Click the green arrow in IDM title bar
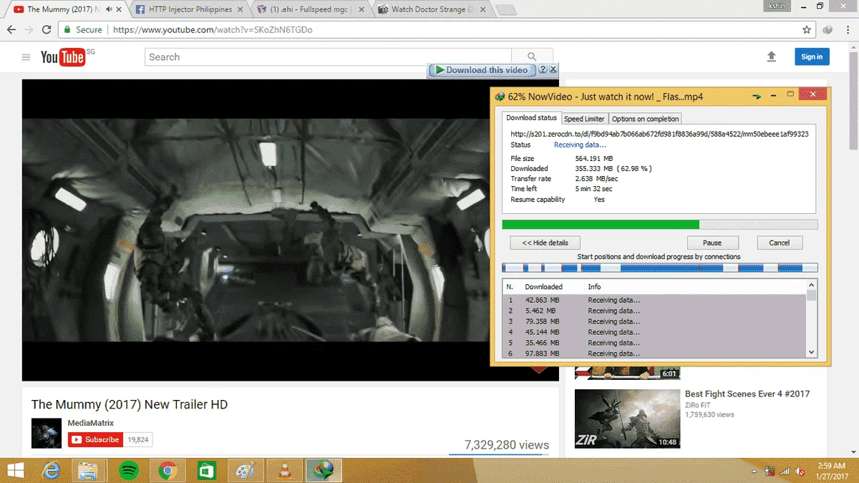The image size is (859, 483). click(756, 96)
